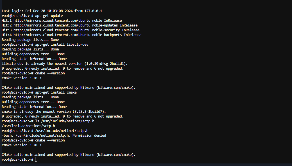Click the Reading package lists line after Hit:4
The height and width of the screenshot is (166, 292).
(30, 39)
